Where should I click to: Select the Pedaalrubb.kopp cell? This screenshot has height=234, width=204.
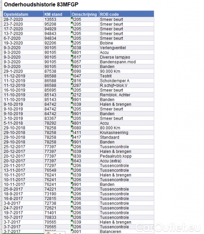tap(126, 156)
